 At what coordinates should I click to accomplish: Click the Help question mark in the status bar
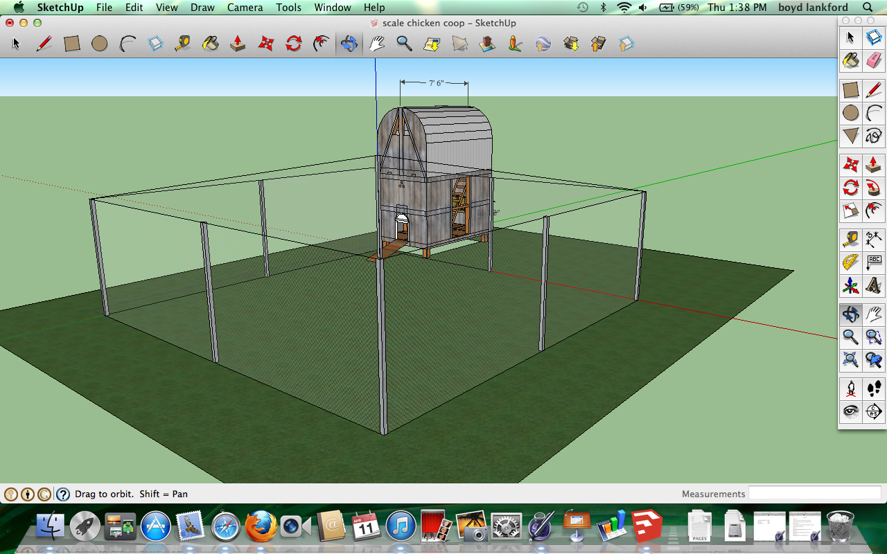pyautogui.click(x=62, y=494)
